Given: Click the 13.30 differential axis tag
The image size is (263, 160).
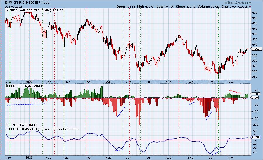Looking at the screenshot, I should (256, 137).
